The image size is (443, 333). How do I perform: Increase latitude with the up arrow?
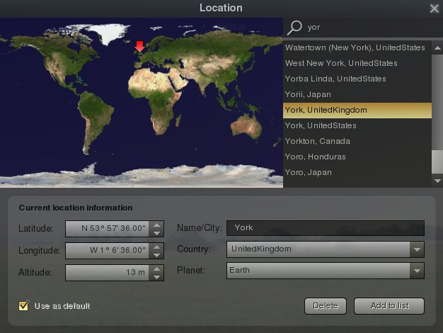click(157, 225)
